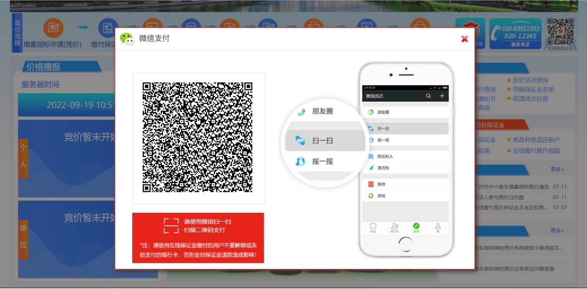The width and height of the screenshot is (587, 289).
Task: Open the 修改利息退还账户 link
Action: (x=536, y=140)
